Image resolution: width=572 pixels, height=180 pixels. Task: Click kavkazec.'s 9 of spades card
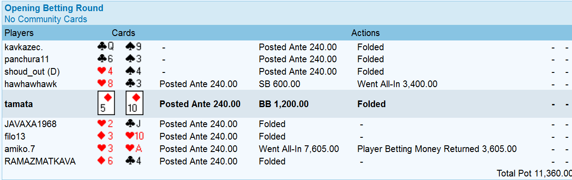134,47
